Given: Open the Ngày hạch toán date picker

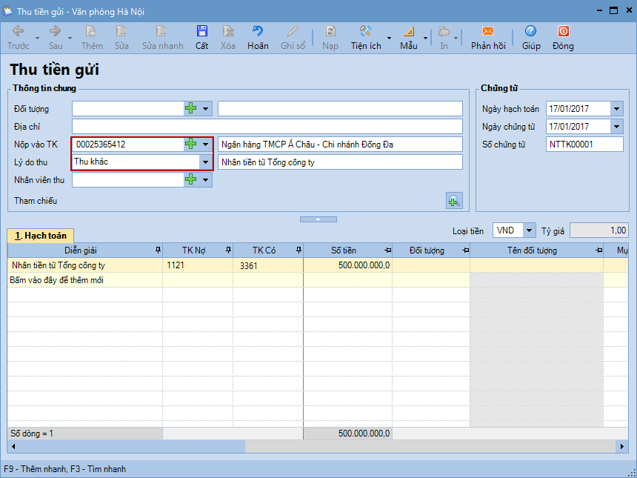Looking at the screenshot, I should pyautogui.click(x=616, y=109).
